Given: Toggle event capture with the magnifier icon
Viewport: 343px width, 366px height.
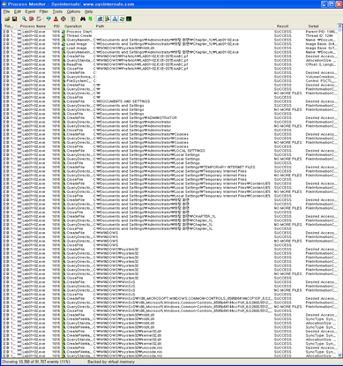Looking at the screenshot, I should pos(24,19).
